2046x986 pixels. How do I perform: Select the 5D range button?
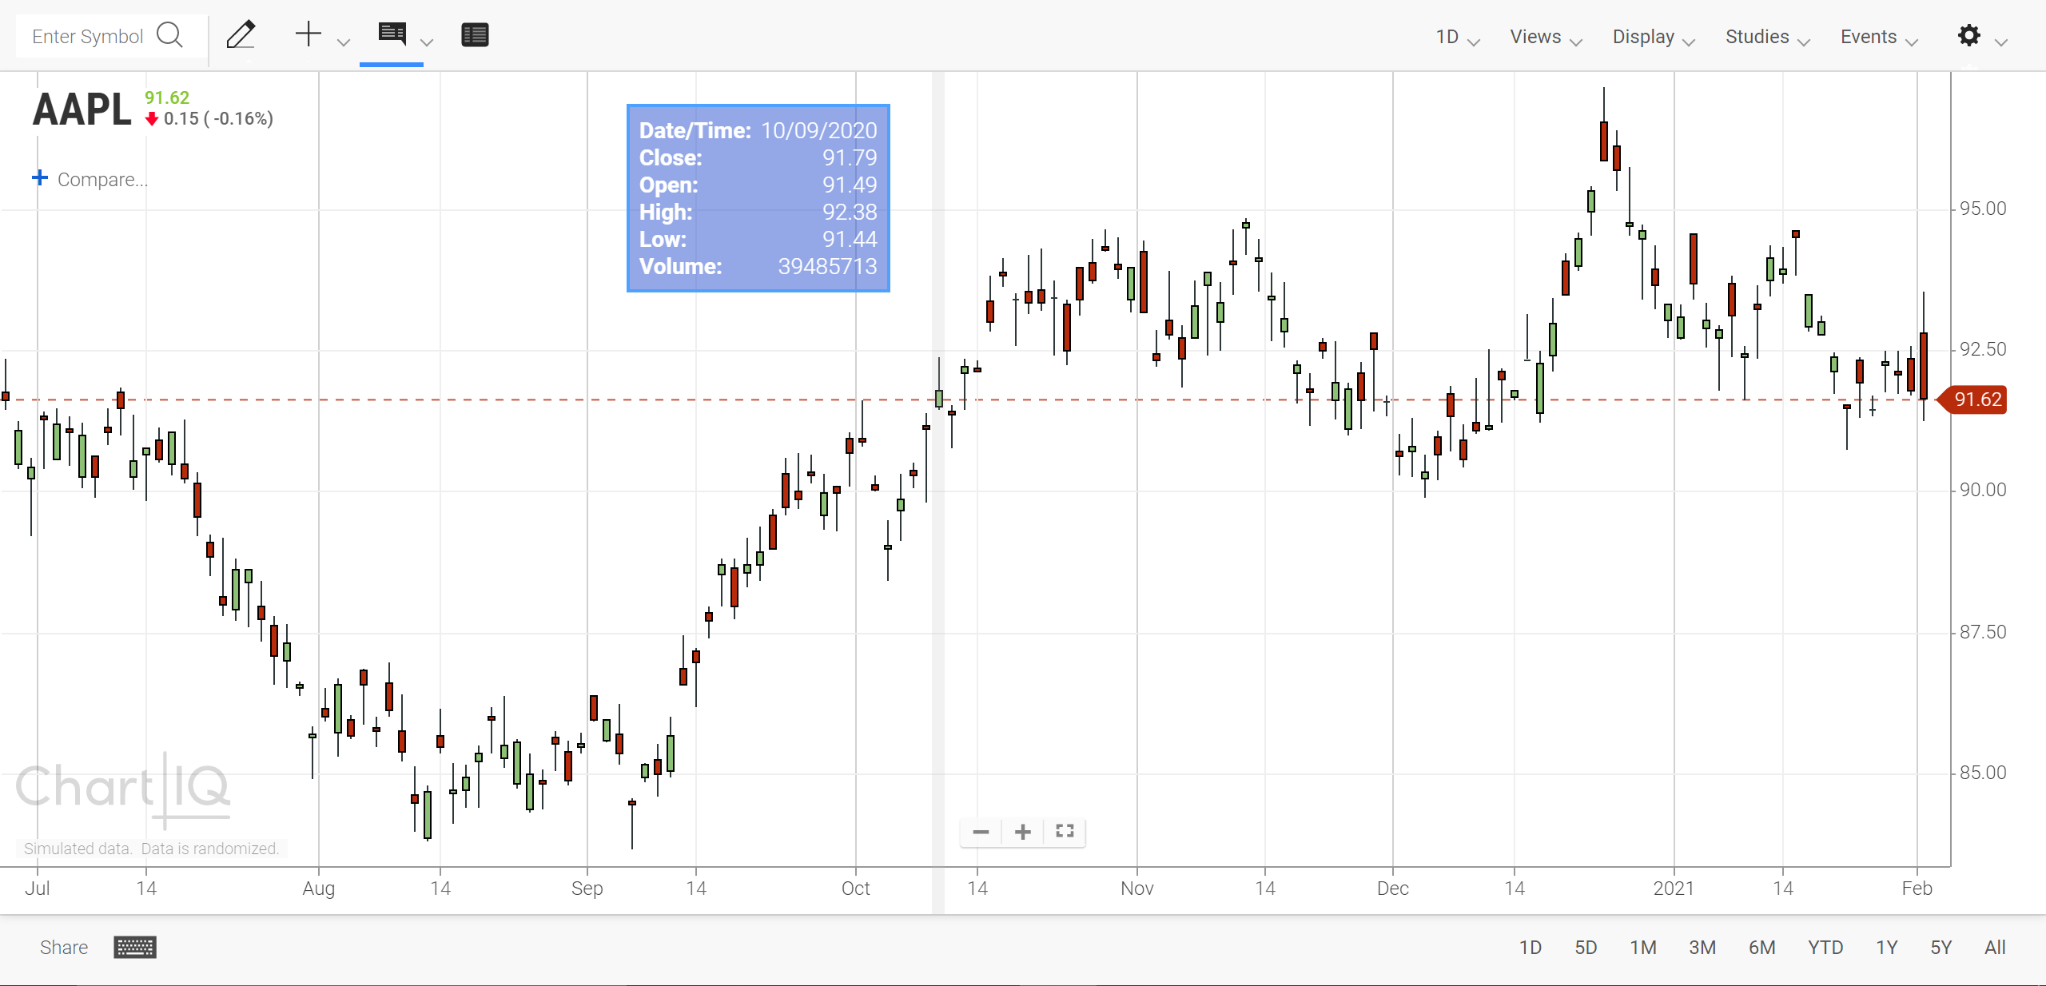tap(1586, 948)
